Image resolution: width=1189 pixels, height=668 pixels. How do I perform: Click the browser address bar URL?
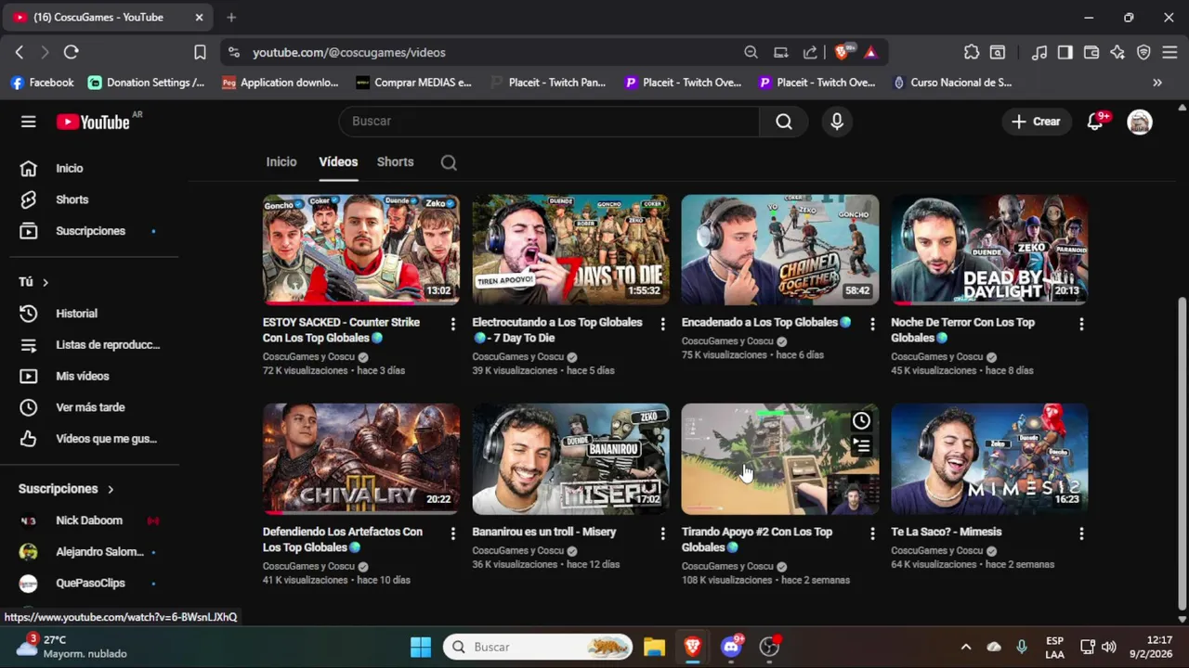[349, 53]
